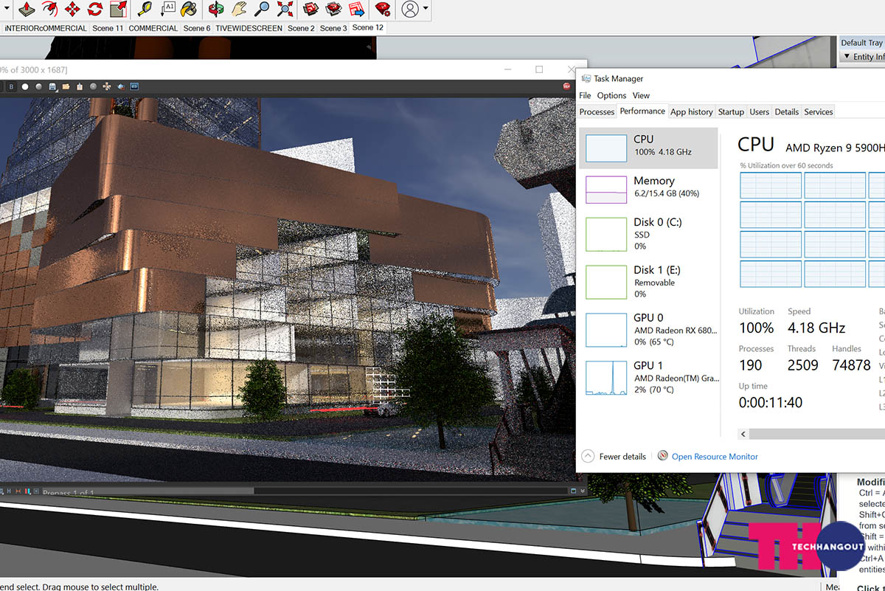
Task: Open the Share Model warehouse icon
Action: coord(334,10)
